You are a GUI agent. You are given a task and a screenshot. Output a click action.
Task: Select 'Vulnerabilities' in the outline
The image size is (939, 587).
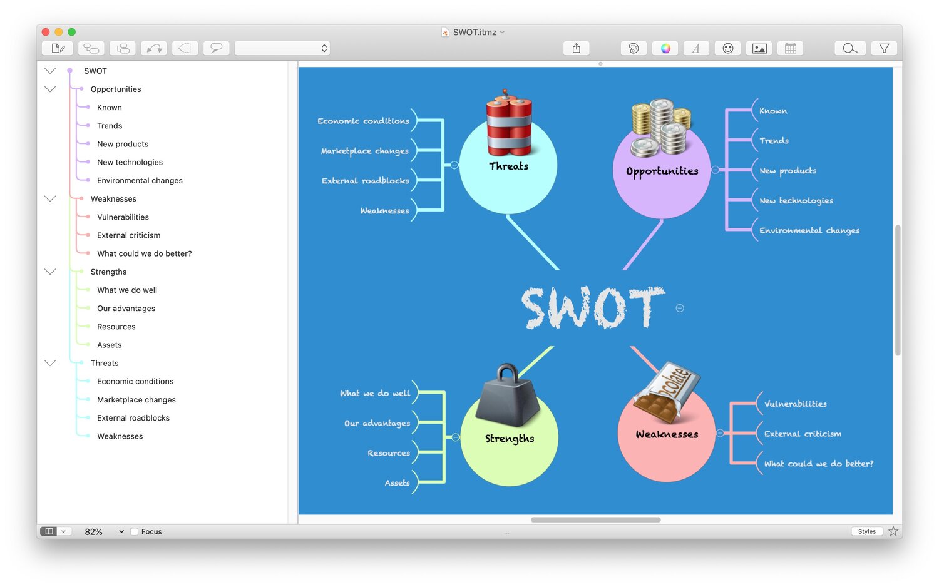click(x=123, y=217)
